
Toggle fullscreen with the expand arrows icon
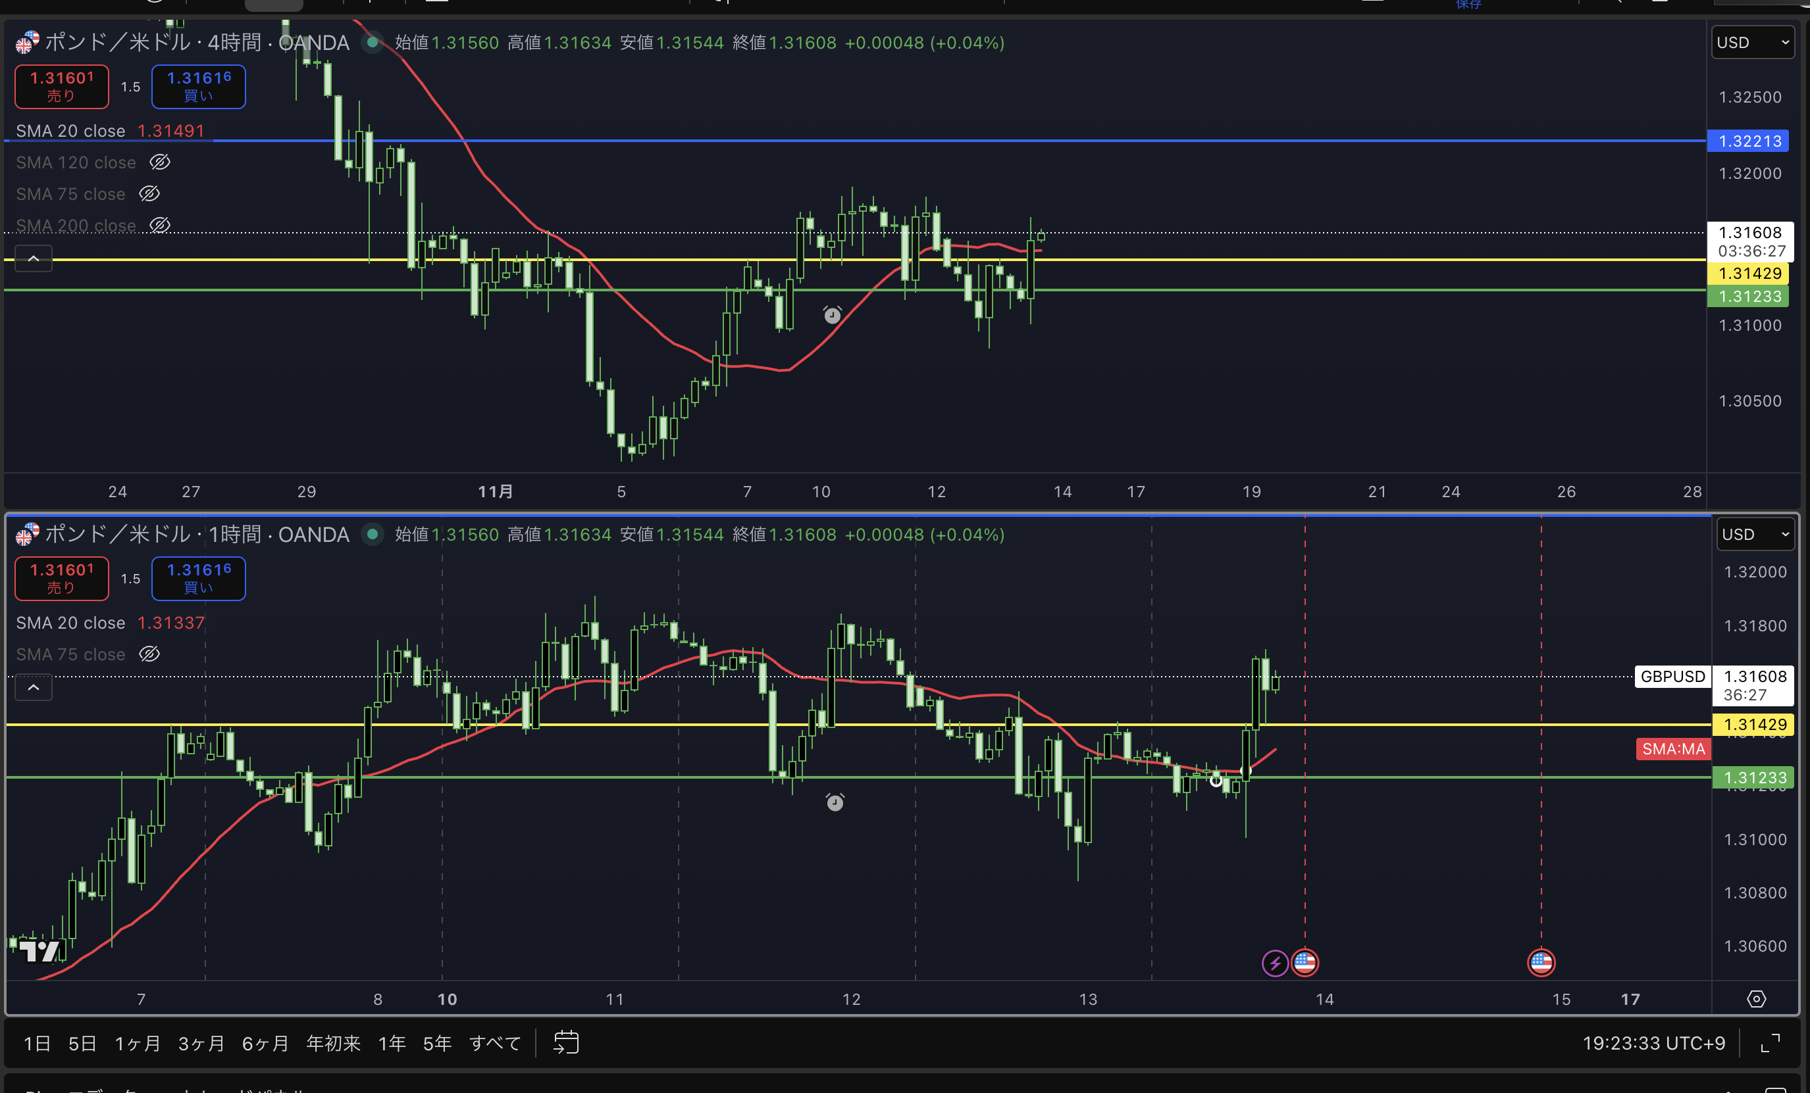point(1771,1042)
